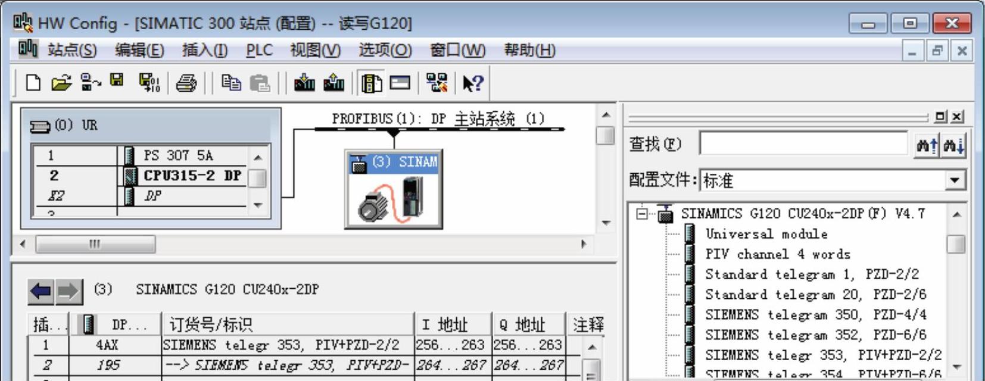The width and height of the screenshot is (985, 381).
Task: Click the Print toolbar icon
Action: coord(186,83)
